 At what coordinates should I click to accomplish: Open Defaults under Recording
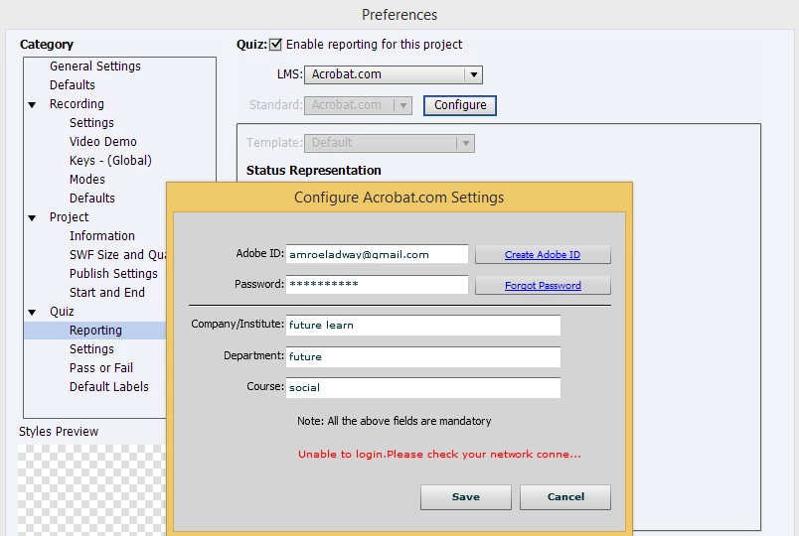92,198
